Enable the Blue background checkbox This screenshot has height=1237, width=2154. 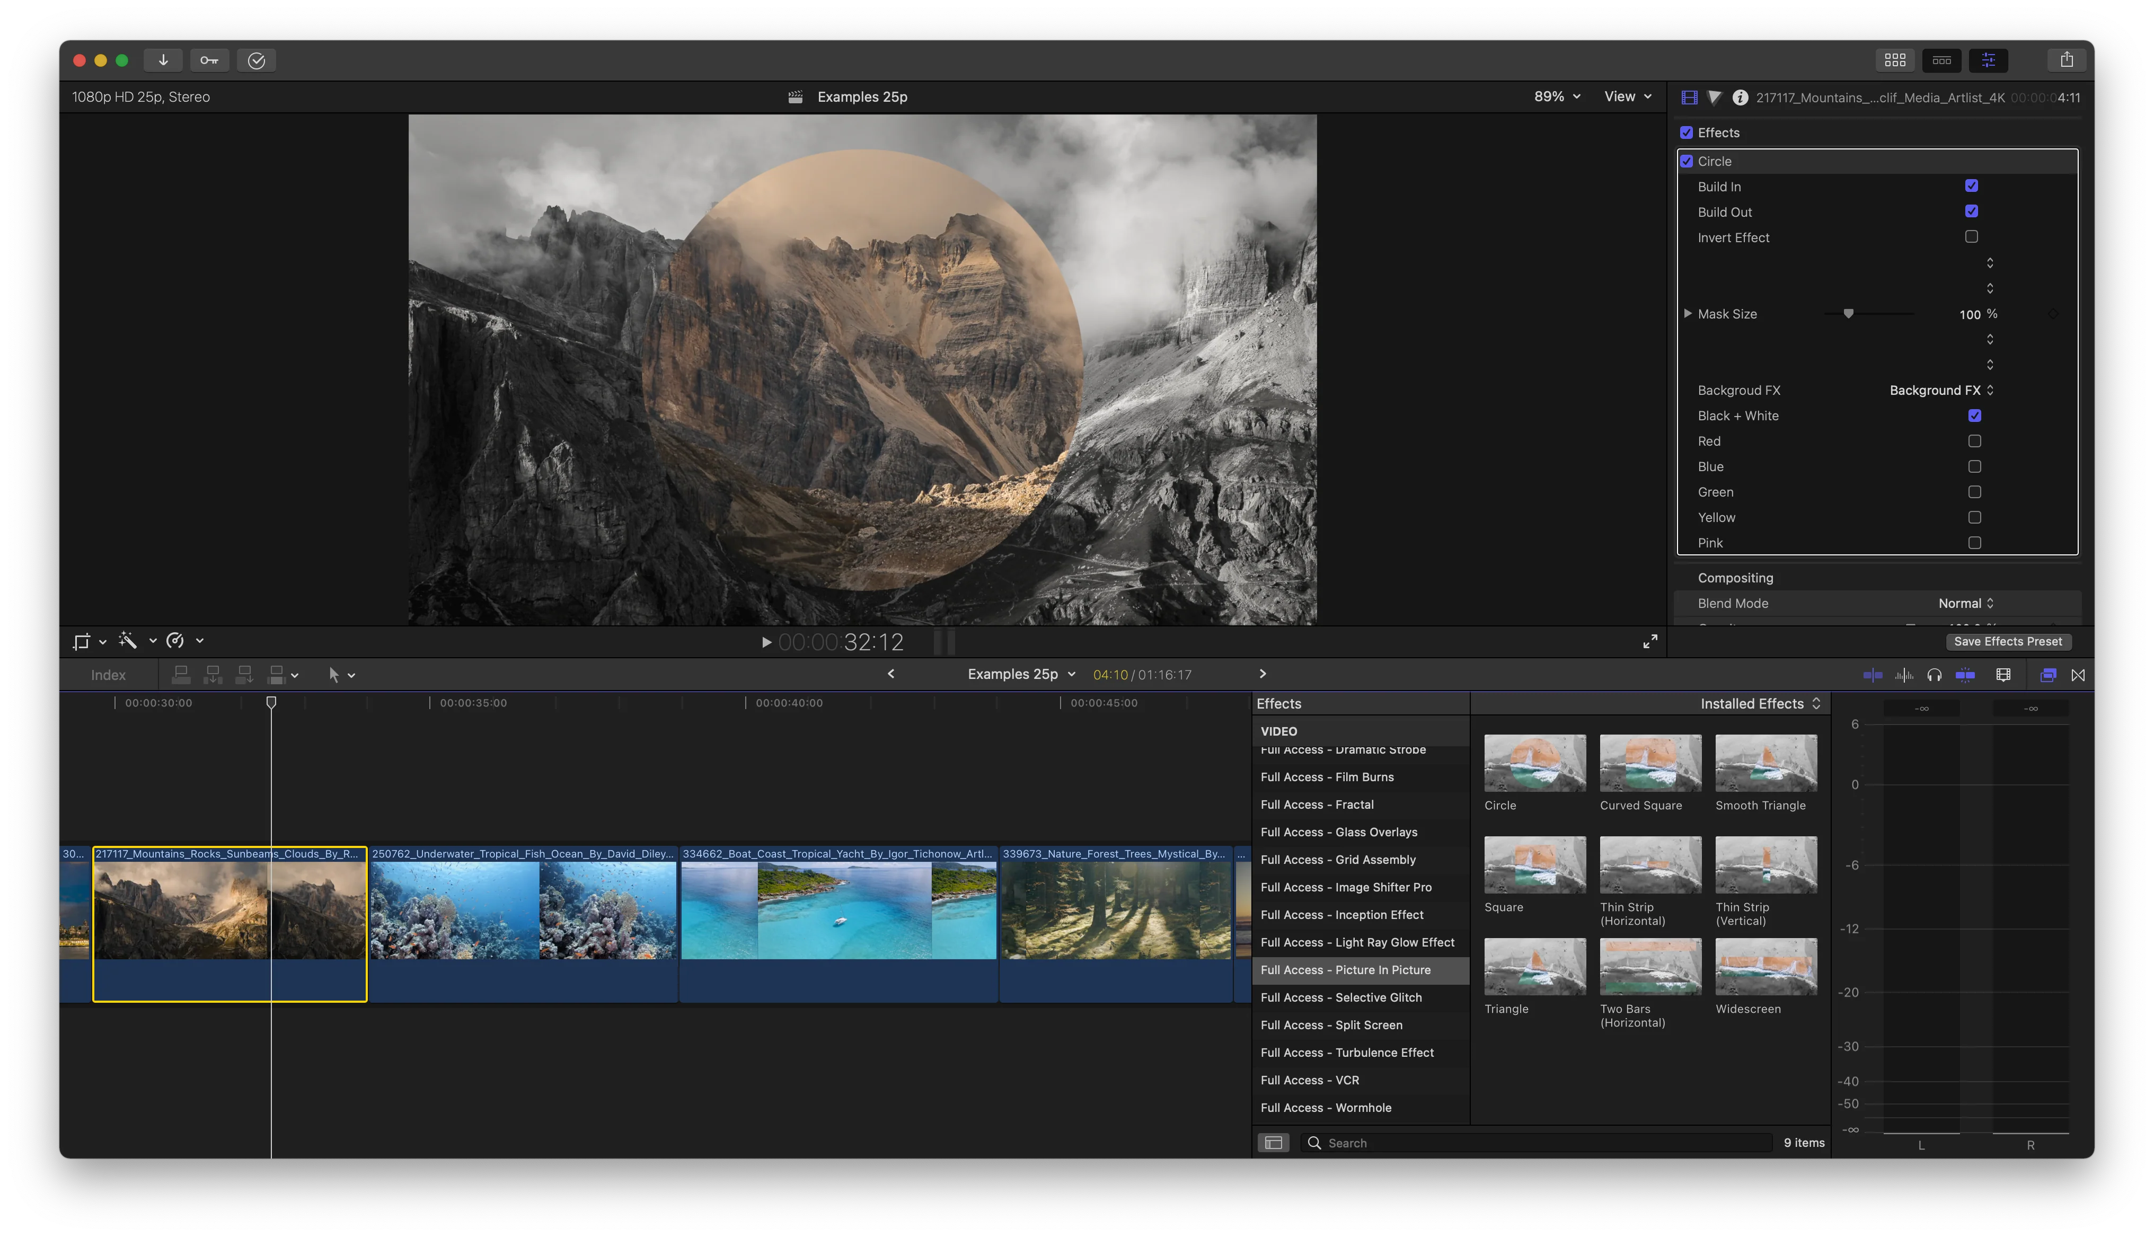click(1975, 466)
